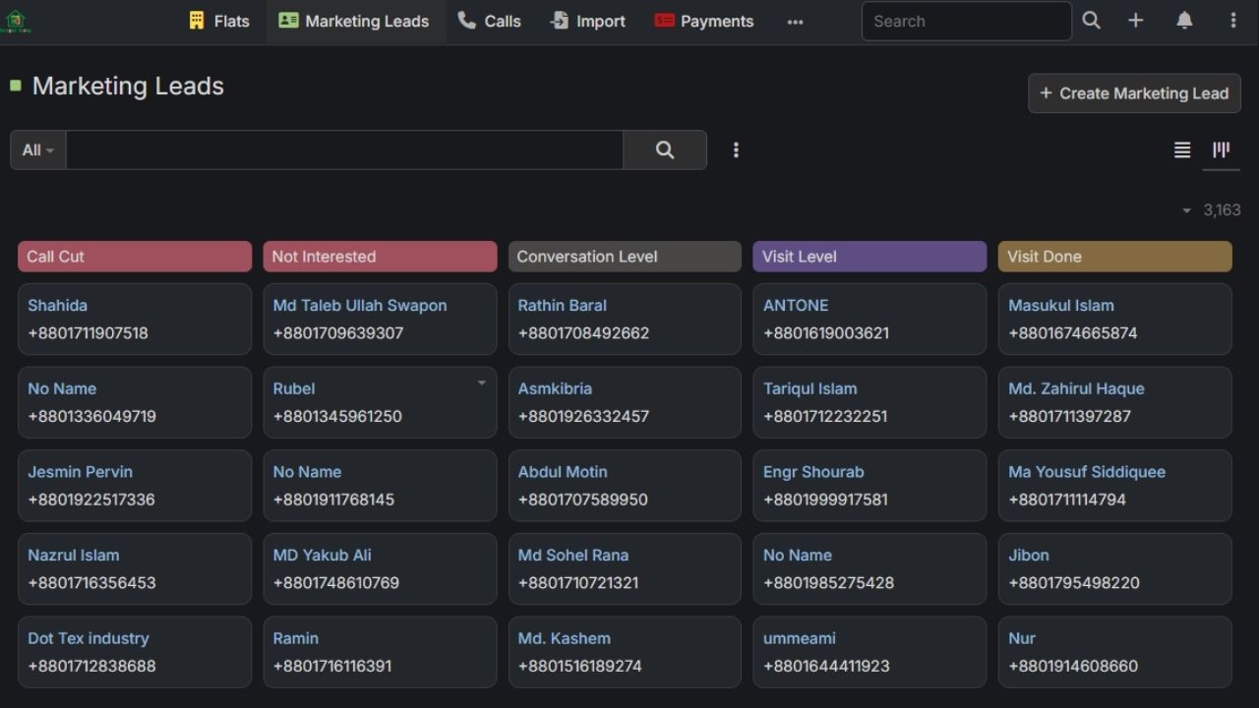Click the leads filter search button
The image size is (1259, 708).
[x=665, y=149]
